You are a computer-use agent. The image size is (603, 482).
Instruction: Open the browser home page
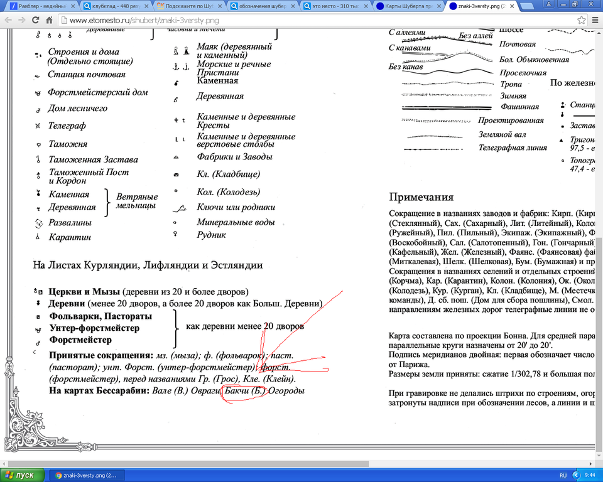49,20
